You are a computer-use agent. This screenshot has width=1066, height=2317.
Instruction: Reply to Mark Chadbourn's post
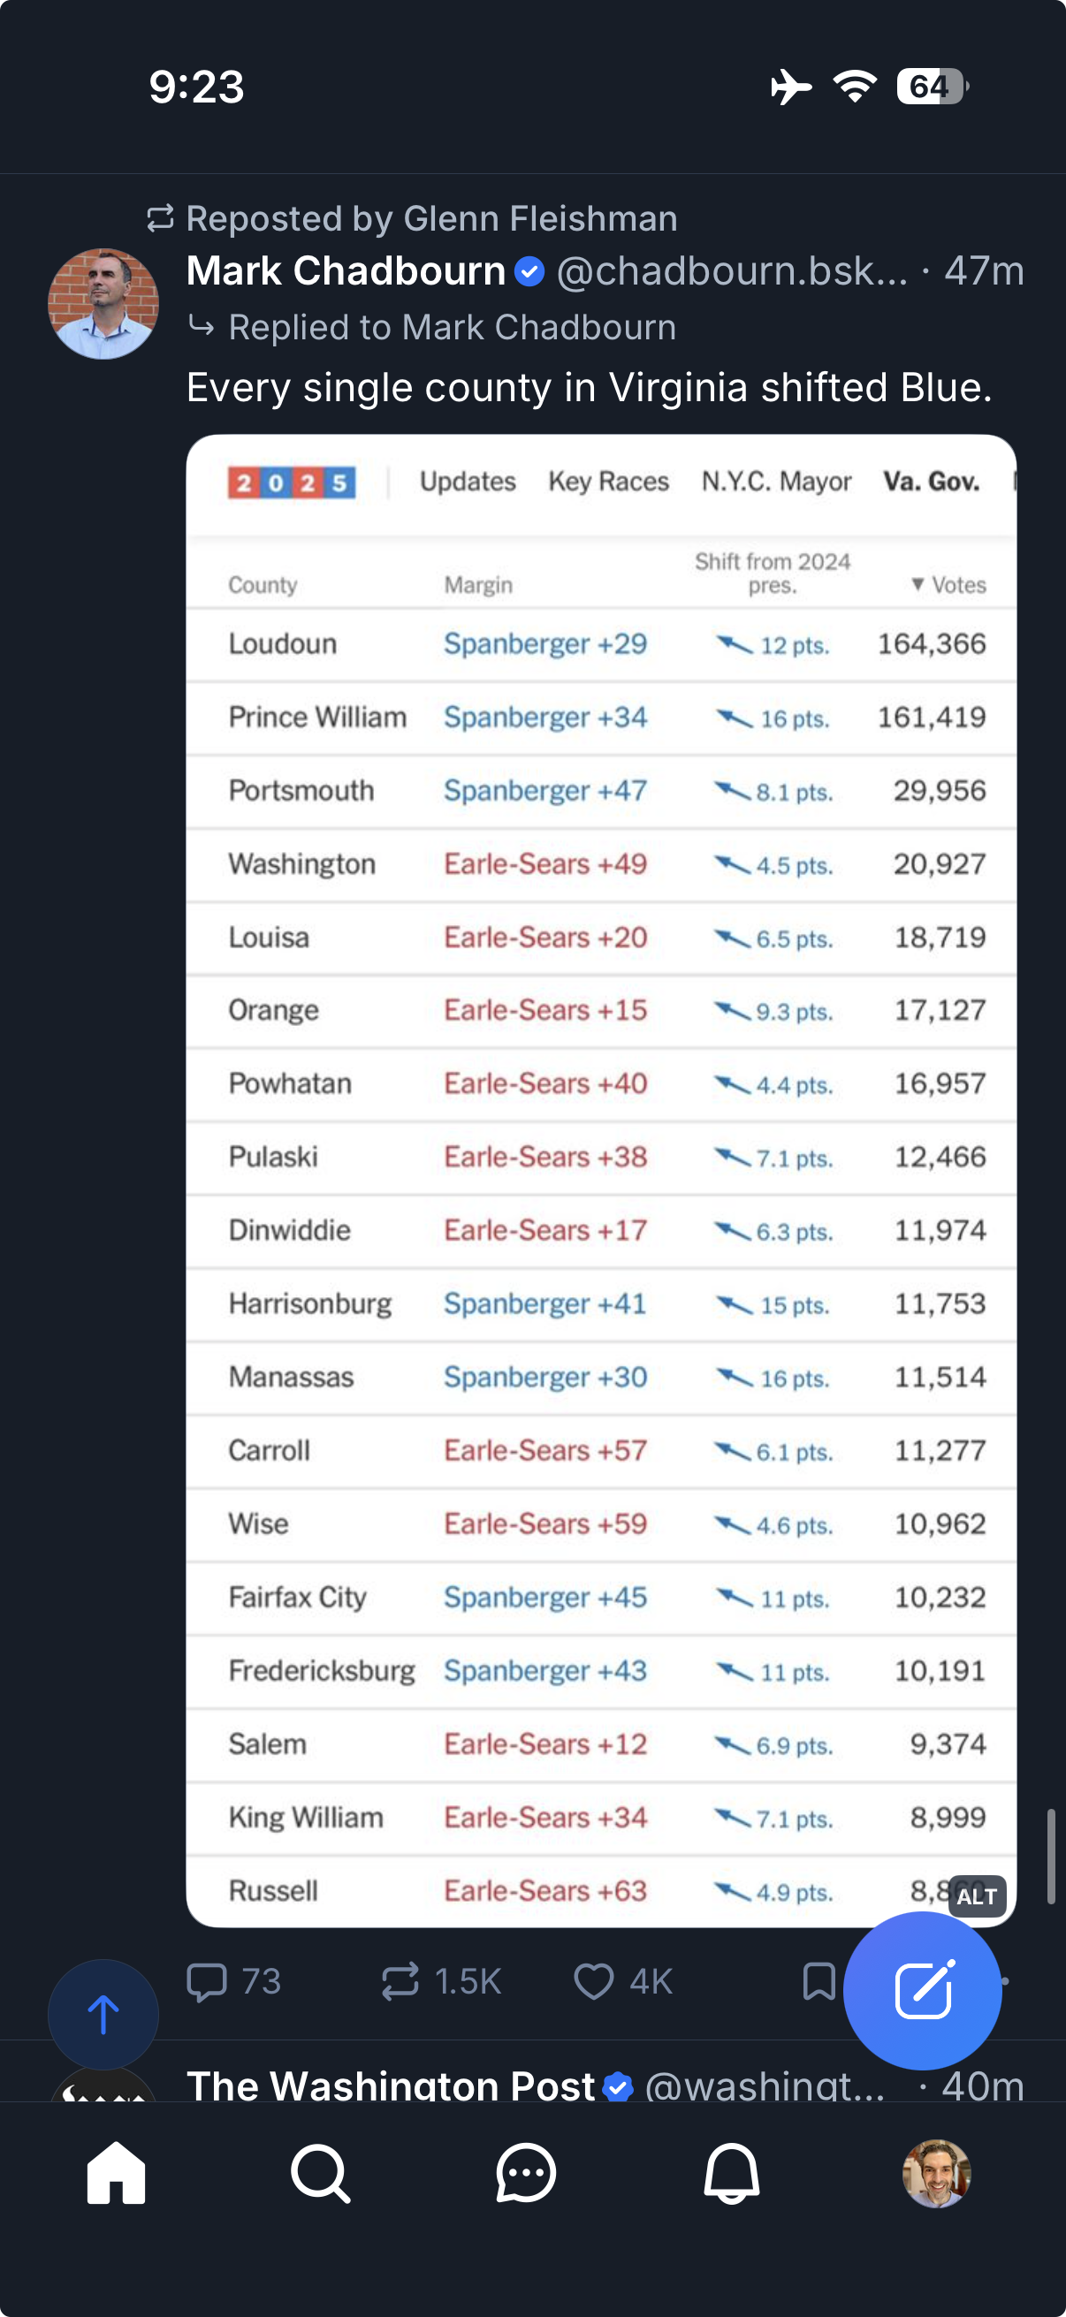[x=208, y=1981]
